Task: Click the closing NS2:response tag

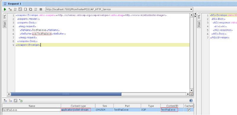Action: (223, 30)
